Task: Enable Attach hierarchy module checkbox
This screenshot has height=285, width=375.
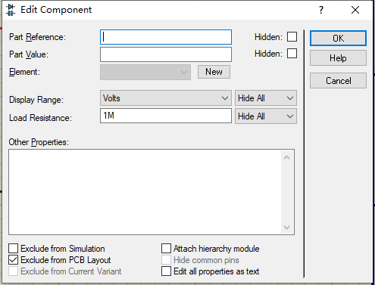Action: pos(166,248)
